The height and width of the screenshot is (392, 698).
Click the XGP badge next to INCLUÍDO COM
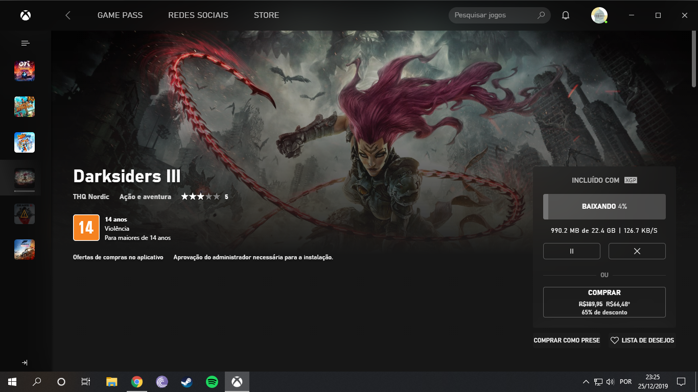(x=631, y=180)
